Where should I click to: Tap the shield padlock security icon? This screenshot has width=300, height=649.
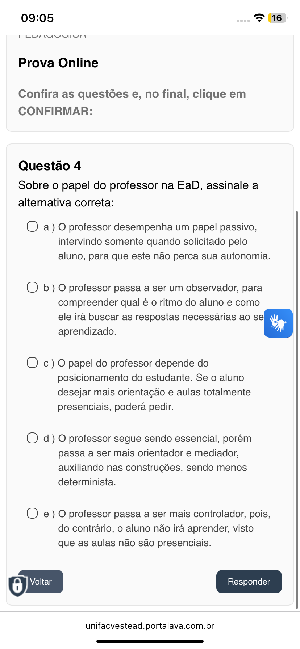17,585
